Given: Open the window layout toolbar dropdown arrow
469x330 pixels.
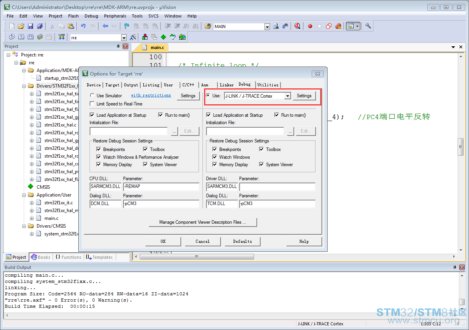Looking at the screenshot, I should pyautogui.click(x=357, y=26).
